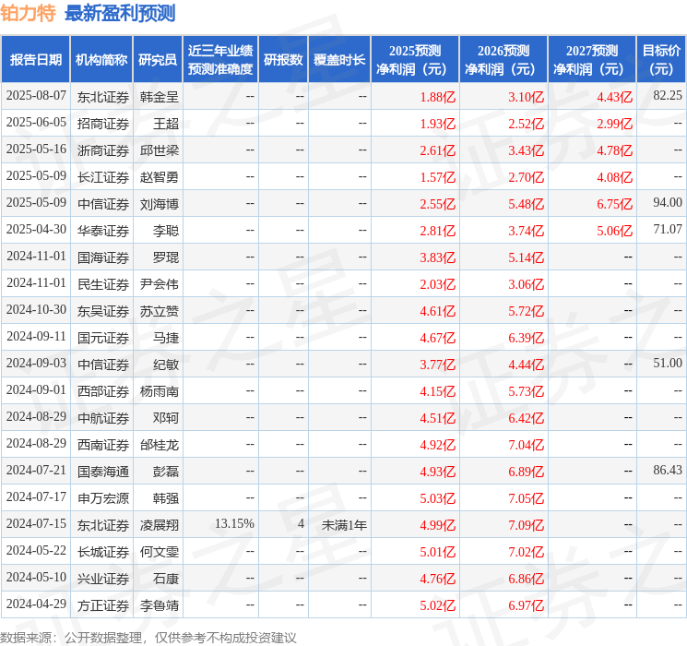Viewport: 687px width, 646px height.
Task: Click 民生证券 institution cell
Action: pyautogui.click(x=103, y=284)
